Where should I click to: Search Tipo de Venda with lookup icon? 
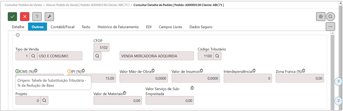33,56
